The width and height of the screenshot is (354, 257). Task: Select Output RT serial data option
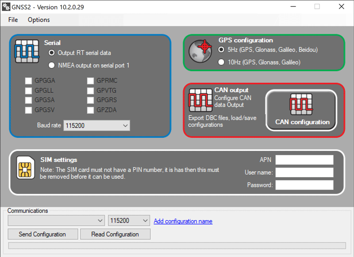(52, 53)
